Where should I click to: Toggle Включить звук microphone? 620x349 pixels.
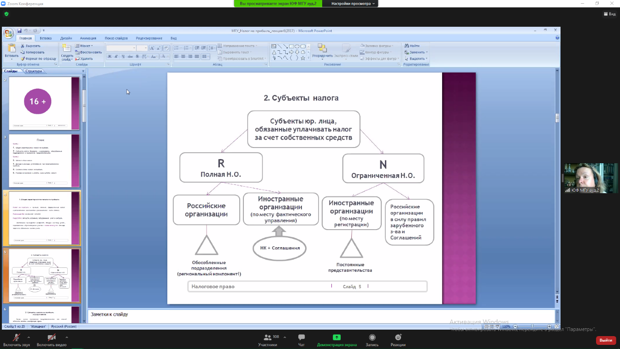17,340
